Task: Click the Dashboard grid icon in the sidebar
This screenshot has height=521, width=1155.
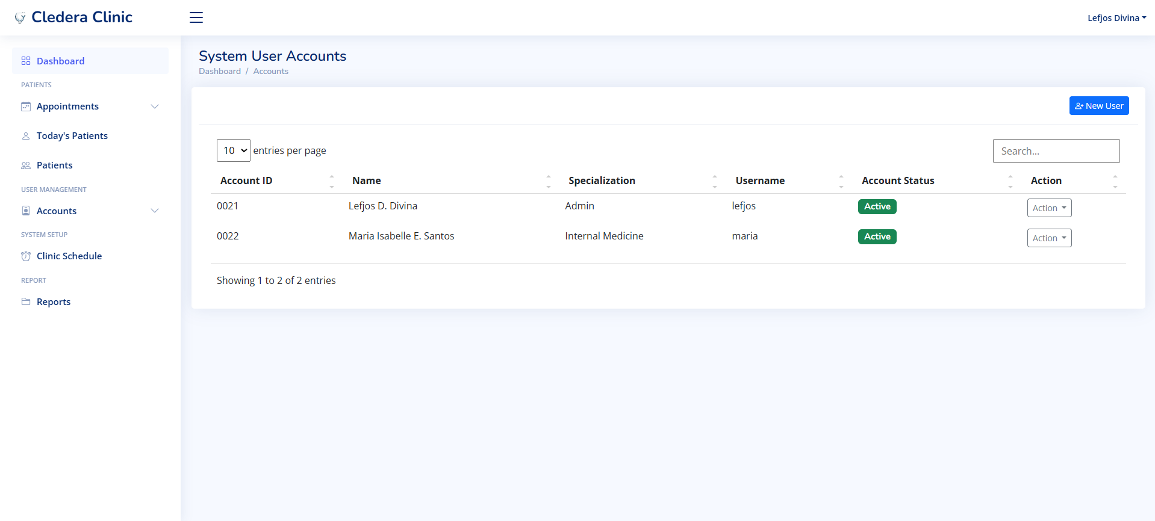Action: pos(26,61)
